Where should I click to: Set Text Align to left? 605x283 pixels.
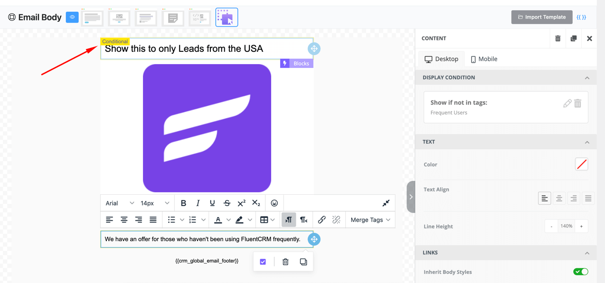pos(545,198)
